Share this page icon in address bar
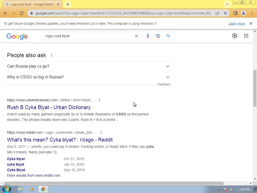 [217, 13]
